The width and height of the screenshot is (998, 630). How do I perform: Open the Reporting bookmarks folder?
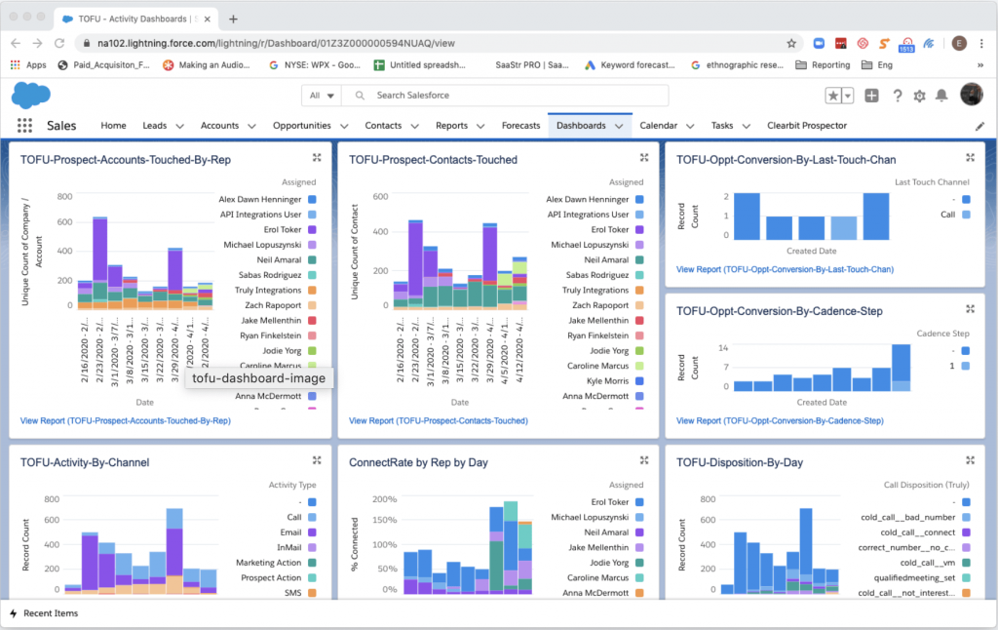click(x=823, y=65)
